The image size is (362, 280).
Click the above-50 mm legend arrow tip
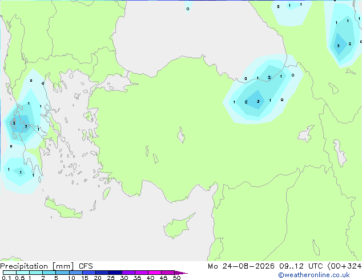(x=181, y=273)
